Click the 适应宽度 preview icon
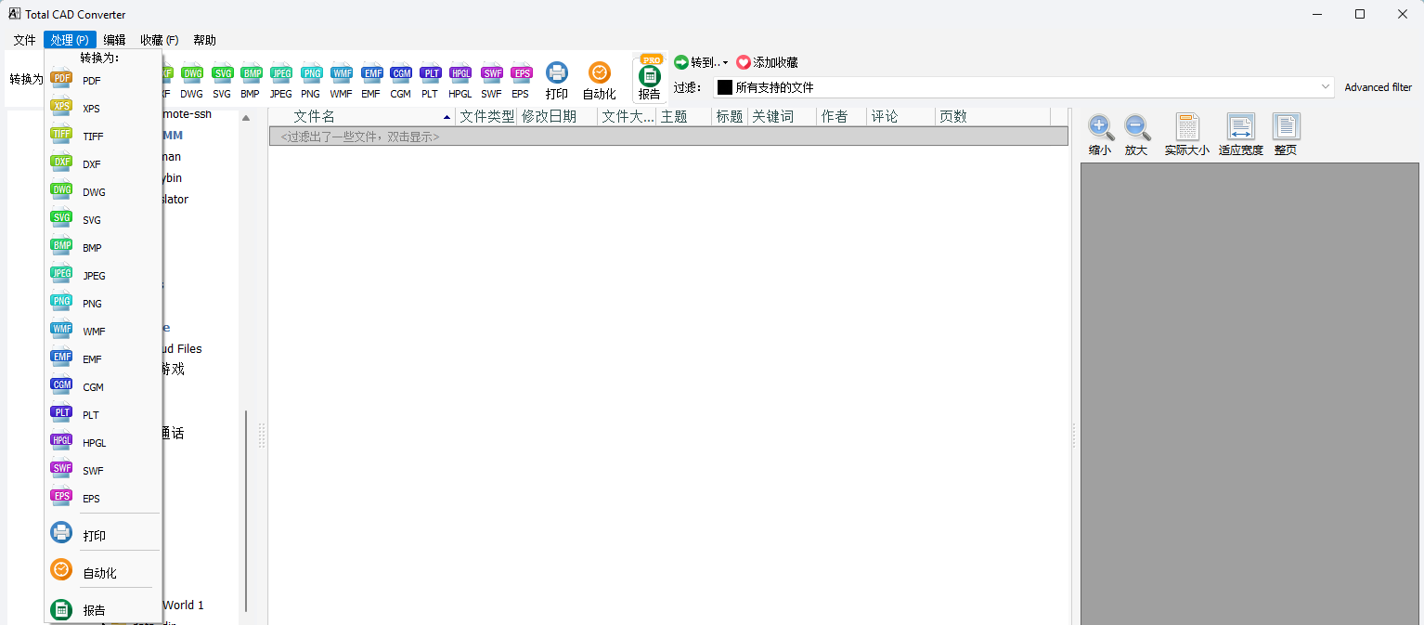 (1241, 135)
